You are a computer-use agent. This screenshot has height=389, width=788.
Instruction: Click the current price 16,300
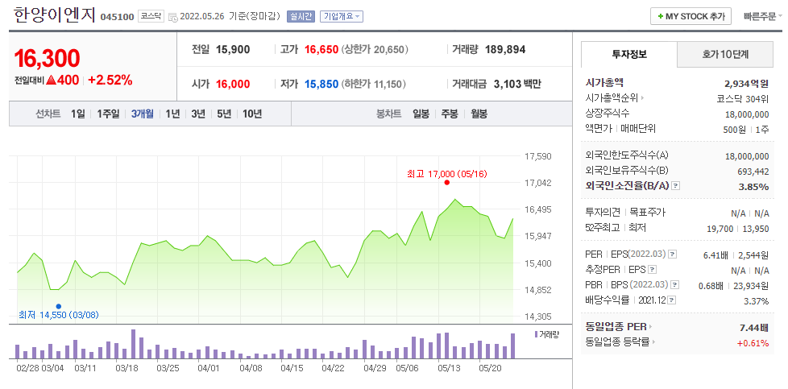click(47, 58)
